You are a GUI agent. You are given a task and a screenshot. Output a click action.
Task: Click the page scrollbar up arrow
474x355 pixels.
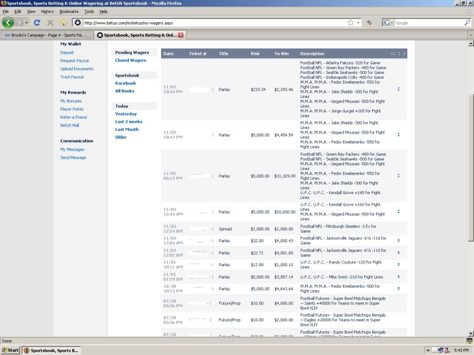[471, 43]
